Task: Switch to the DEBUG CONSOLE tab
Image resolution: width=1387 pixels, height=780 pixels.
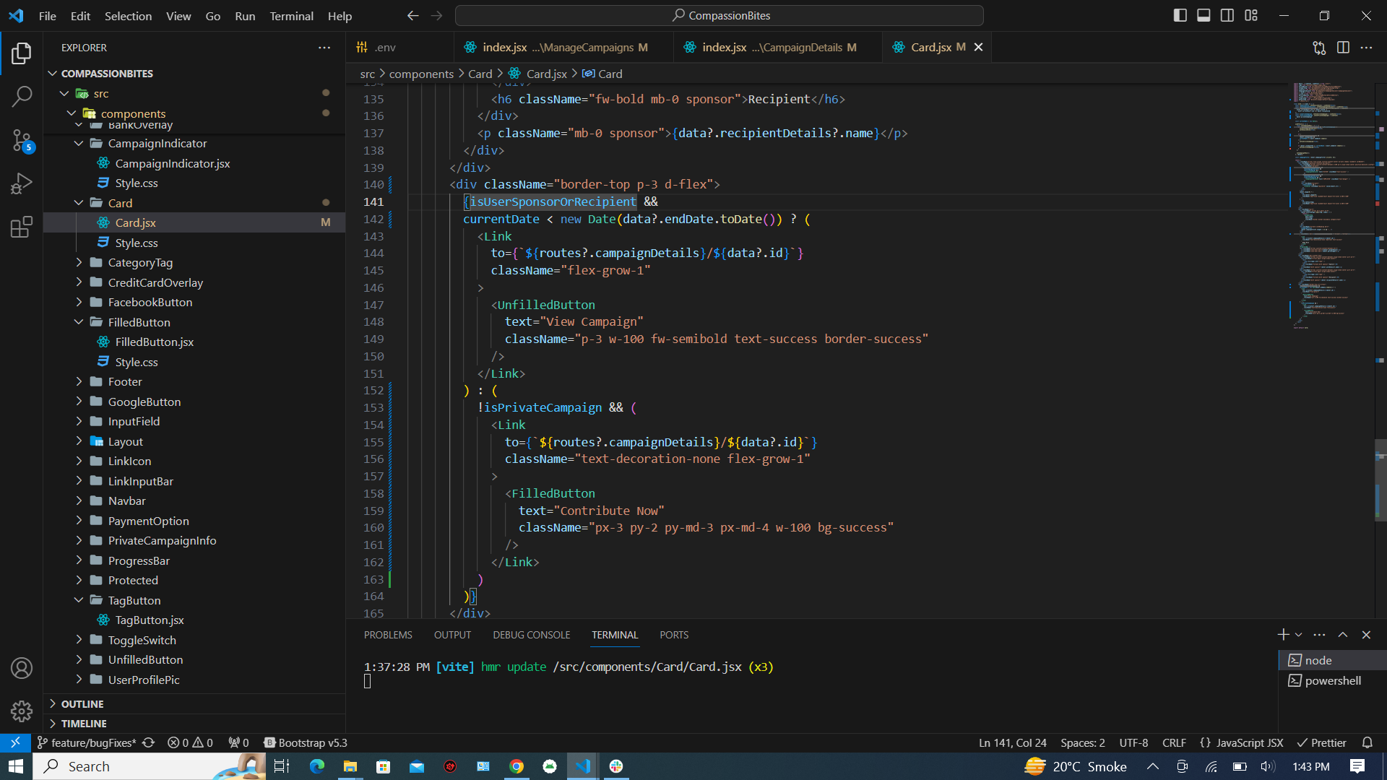Action: click(531, 635)
